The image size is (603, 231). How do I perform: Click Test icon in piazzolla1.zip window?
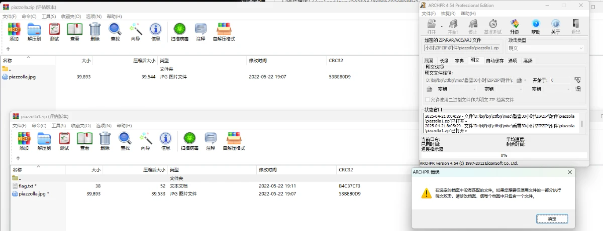pos(64,138)
